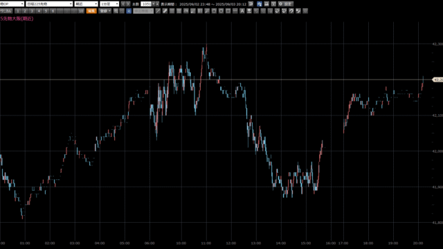Increase bar count with up stepper arrow
The width and height of the screenshot is (443, 249).
157,4
